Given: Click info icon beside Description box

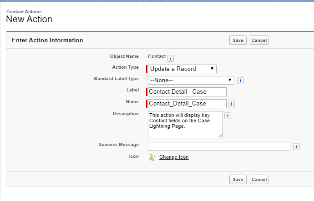Looking at the screenshot, I should tap(228, 116).
